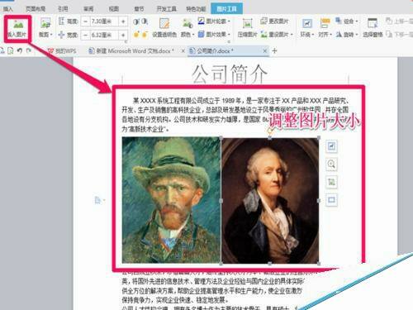Switch to the References (引用) tab
The width and height of the screenshot is (413, 310).
[x=63, y=9]
